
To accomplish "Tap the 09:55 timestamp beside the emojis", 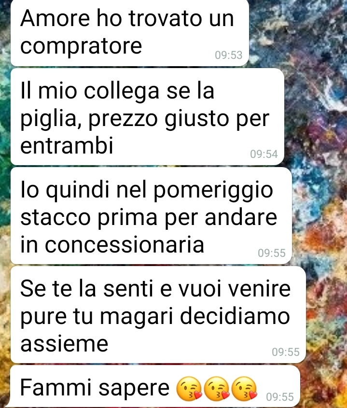I will (280, 397).
